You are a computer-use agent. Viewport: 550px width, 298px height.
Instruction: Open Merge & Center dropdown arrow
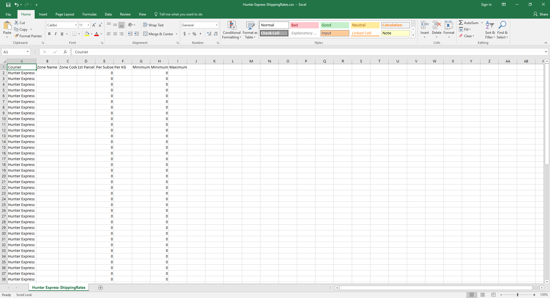pos(176,34)
